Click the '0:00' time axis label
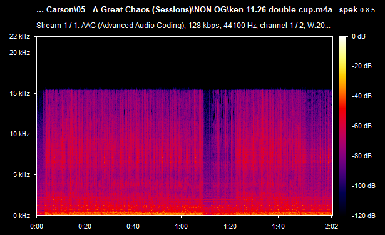This screenshot has height=235, width=385. [x=36, y=226]
